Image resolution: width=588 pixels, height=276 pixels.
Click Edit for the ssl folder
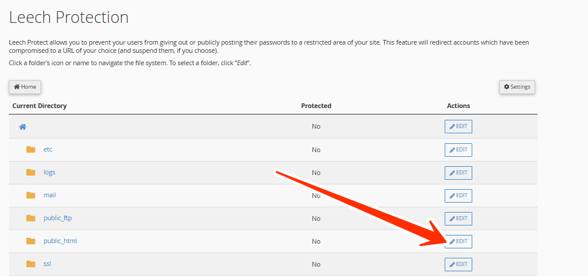[458, 264]
